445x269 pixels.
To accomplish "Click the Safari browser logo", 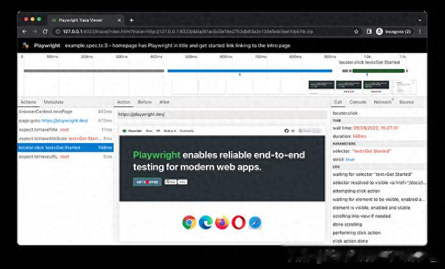I will [255, 222].
